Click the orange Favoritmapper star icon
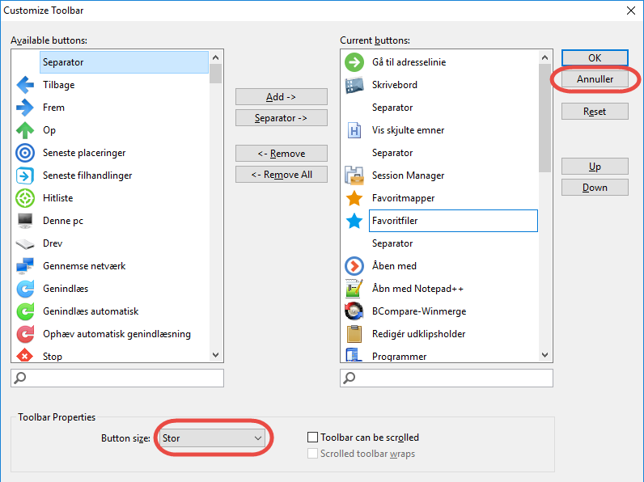 pyautogui.click(x=354, y=198)
